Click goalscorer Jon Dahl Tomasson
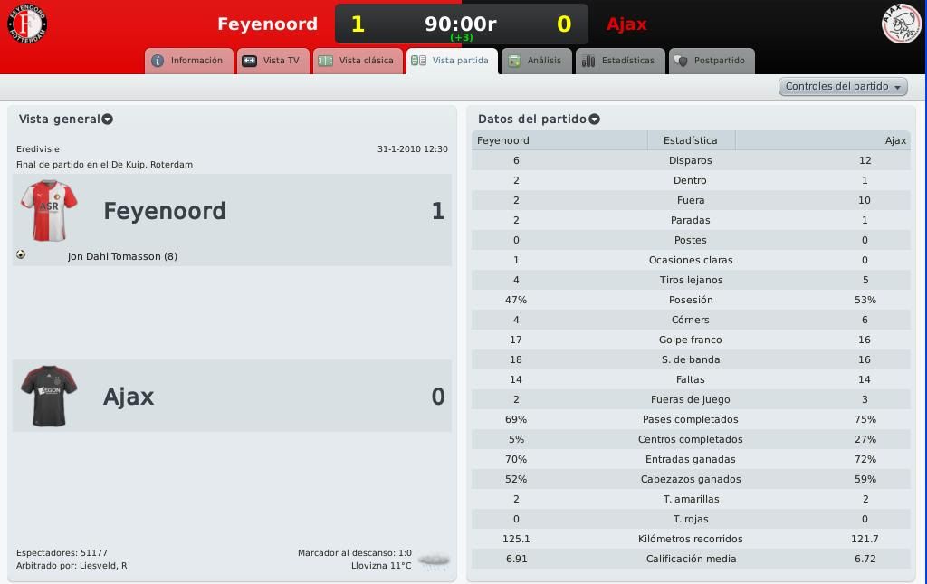This screenshot has width=927, height=584. pyautogui.click(x=122, y=256)
